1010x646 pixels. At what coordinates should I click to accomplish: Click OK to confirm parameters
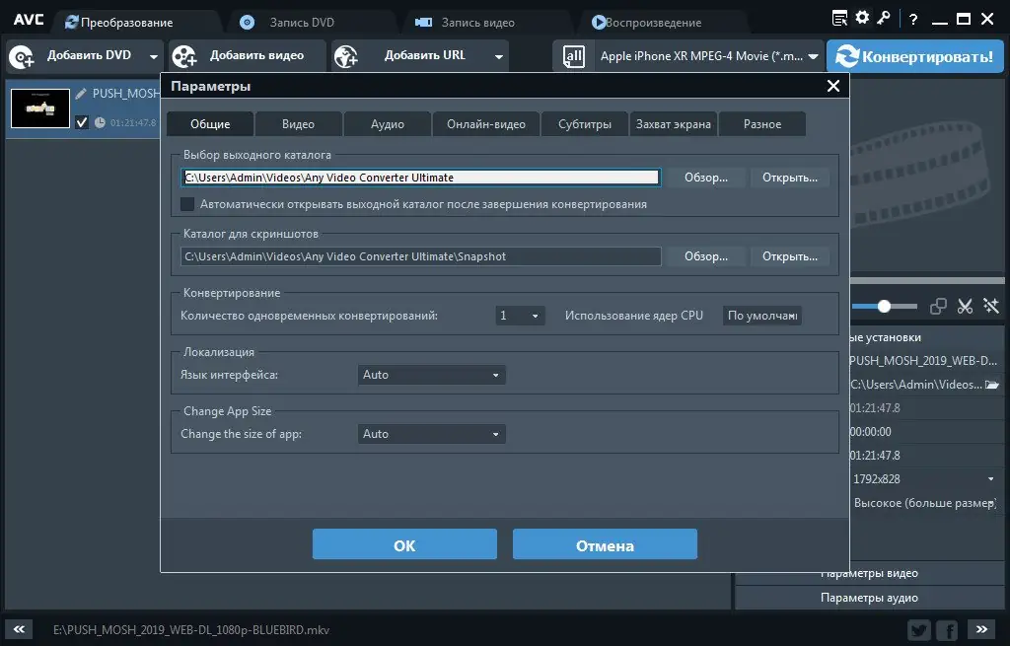(404, 544)
